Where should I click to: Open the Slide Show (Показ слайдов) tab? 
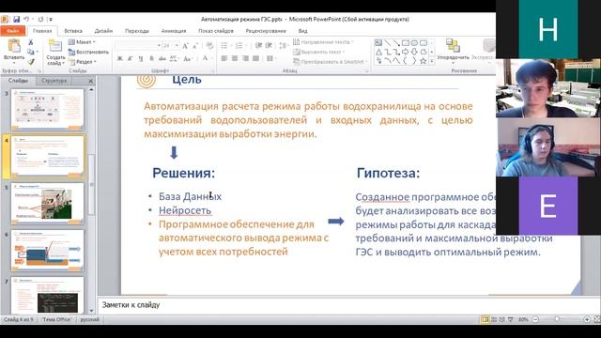point(216,31)
